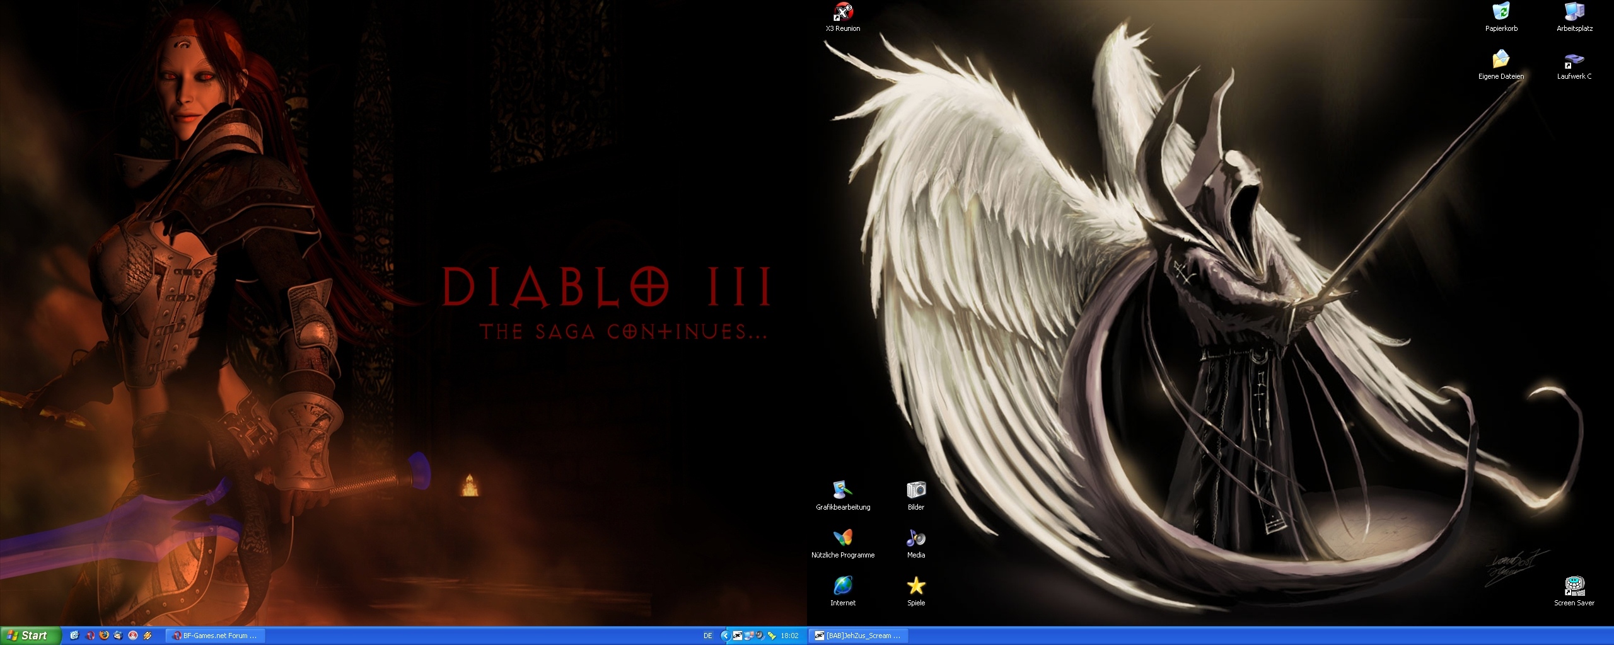This screenshot has height=645, width=1614.
Task: Click the 18:02 taskbar clock
Action: point(789,636)
